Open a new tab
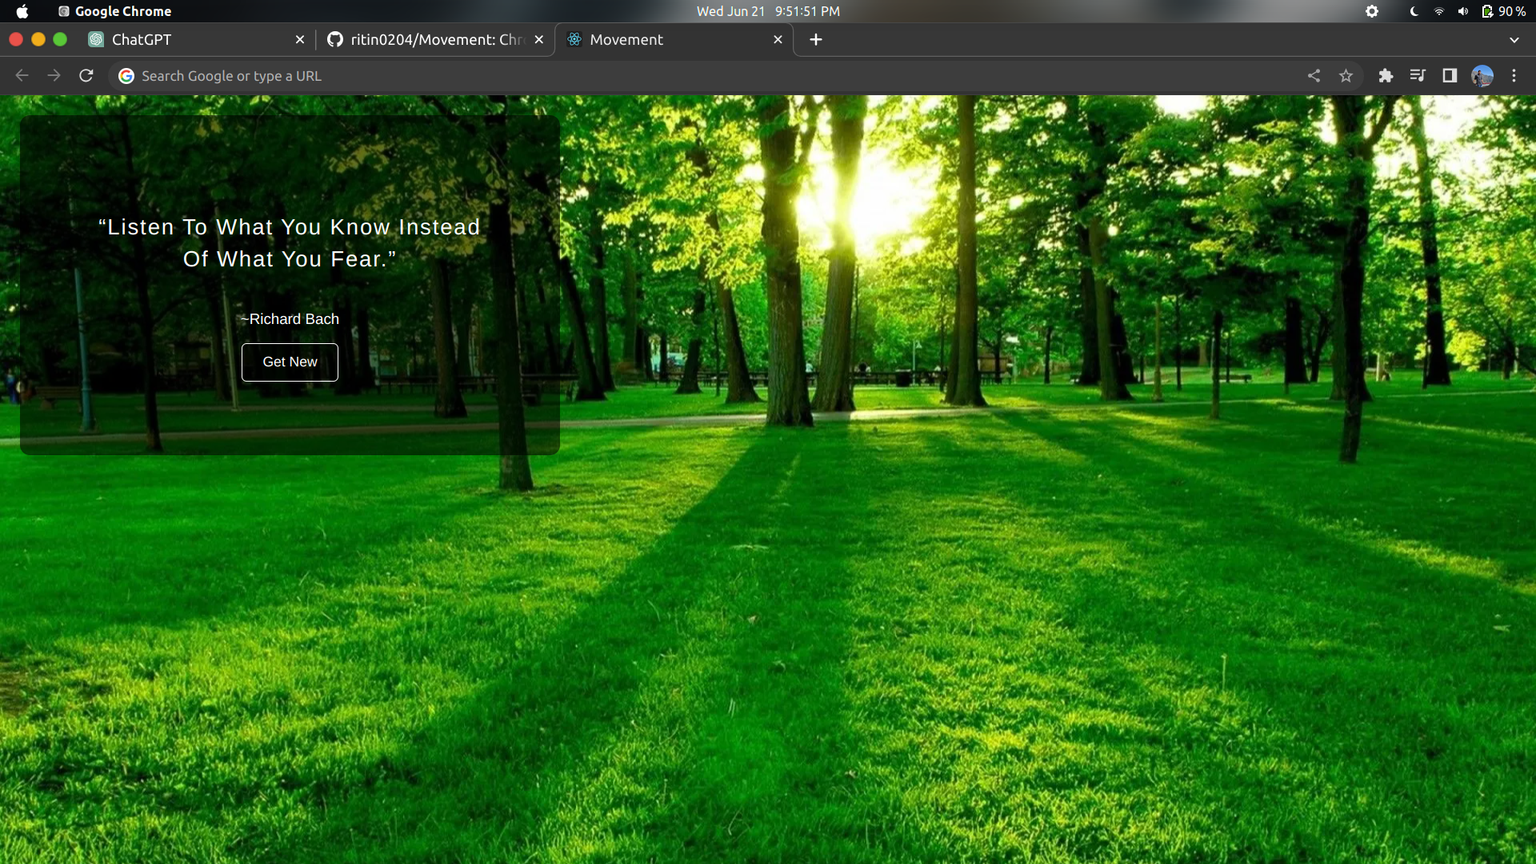1536x864 pixels. point(815,39)
